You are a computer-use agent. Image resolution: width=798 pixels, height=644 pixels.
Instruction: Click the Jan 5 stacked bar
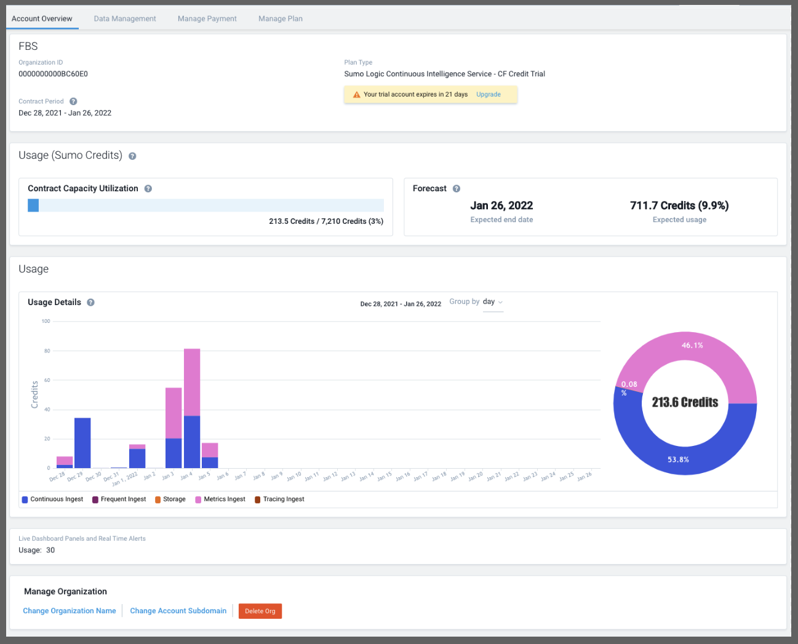210,455
